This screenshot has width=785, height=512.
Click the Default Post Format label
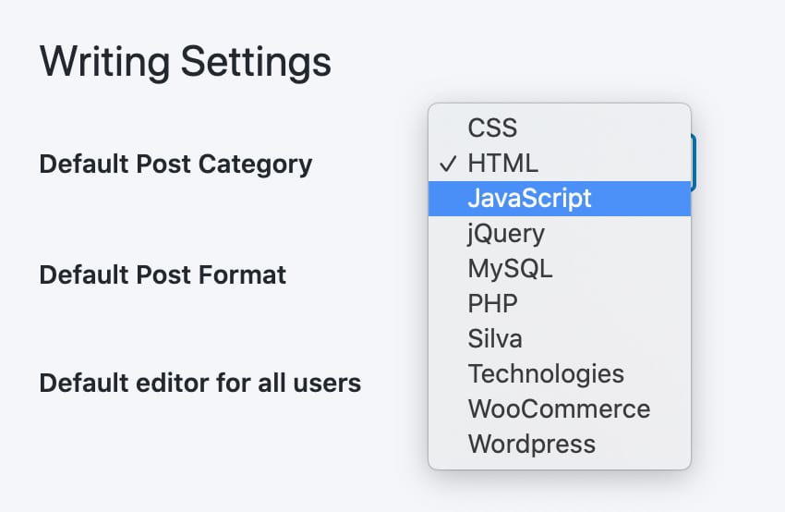point(163,275)
